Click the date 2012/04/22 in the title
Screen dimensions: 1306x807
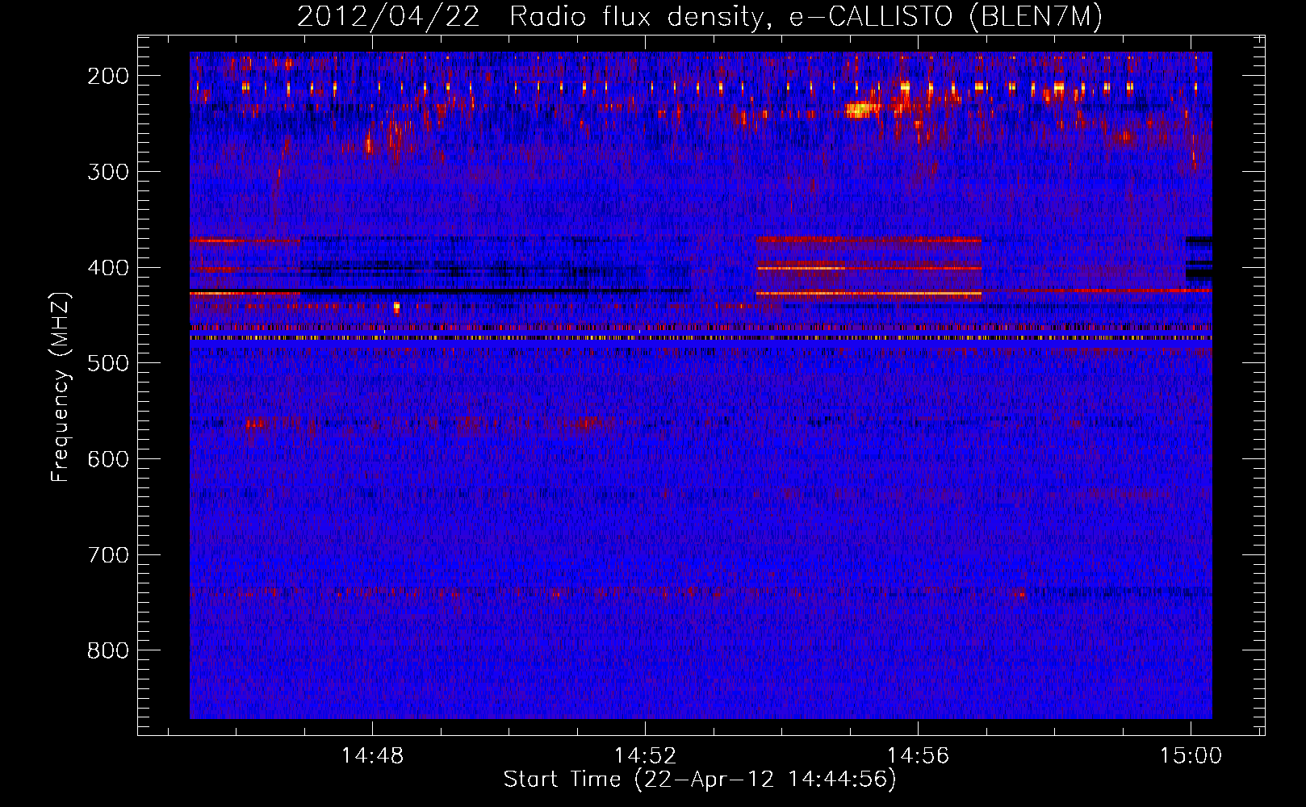pyautogui.click(x=388, y=17)
